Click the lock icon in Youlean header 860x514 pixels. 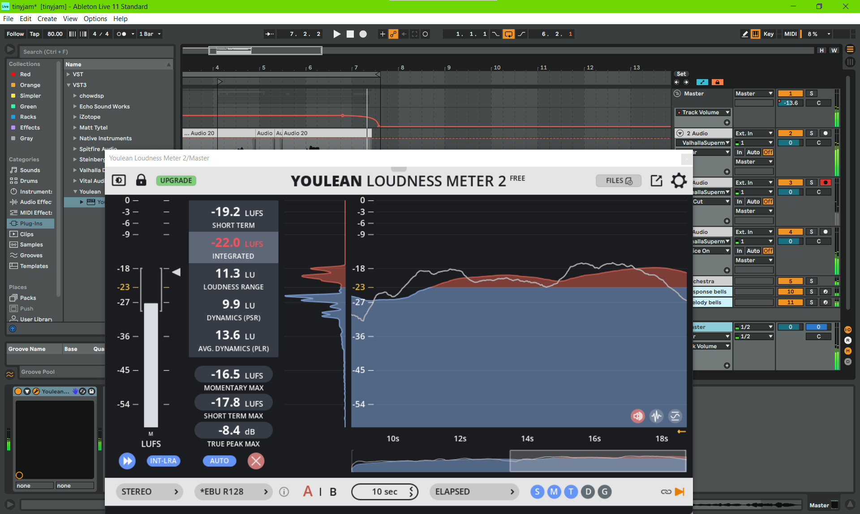[x=141, y=180]
